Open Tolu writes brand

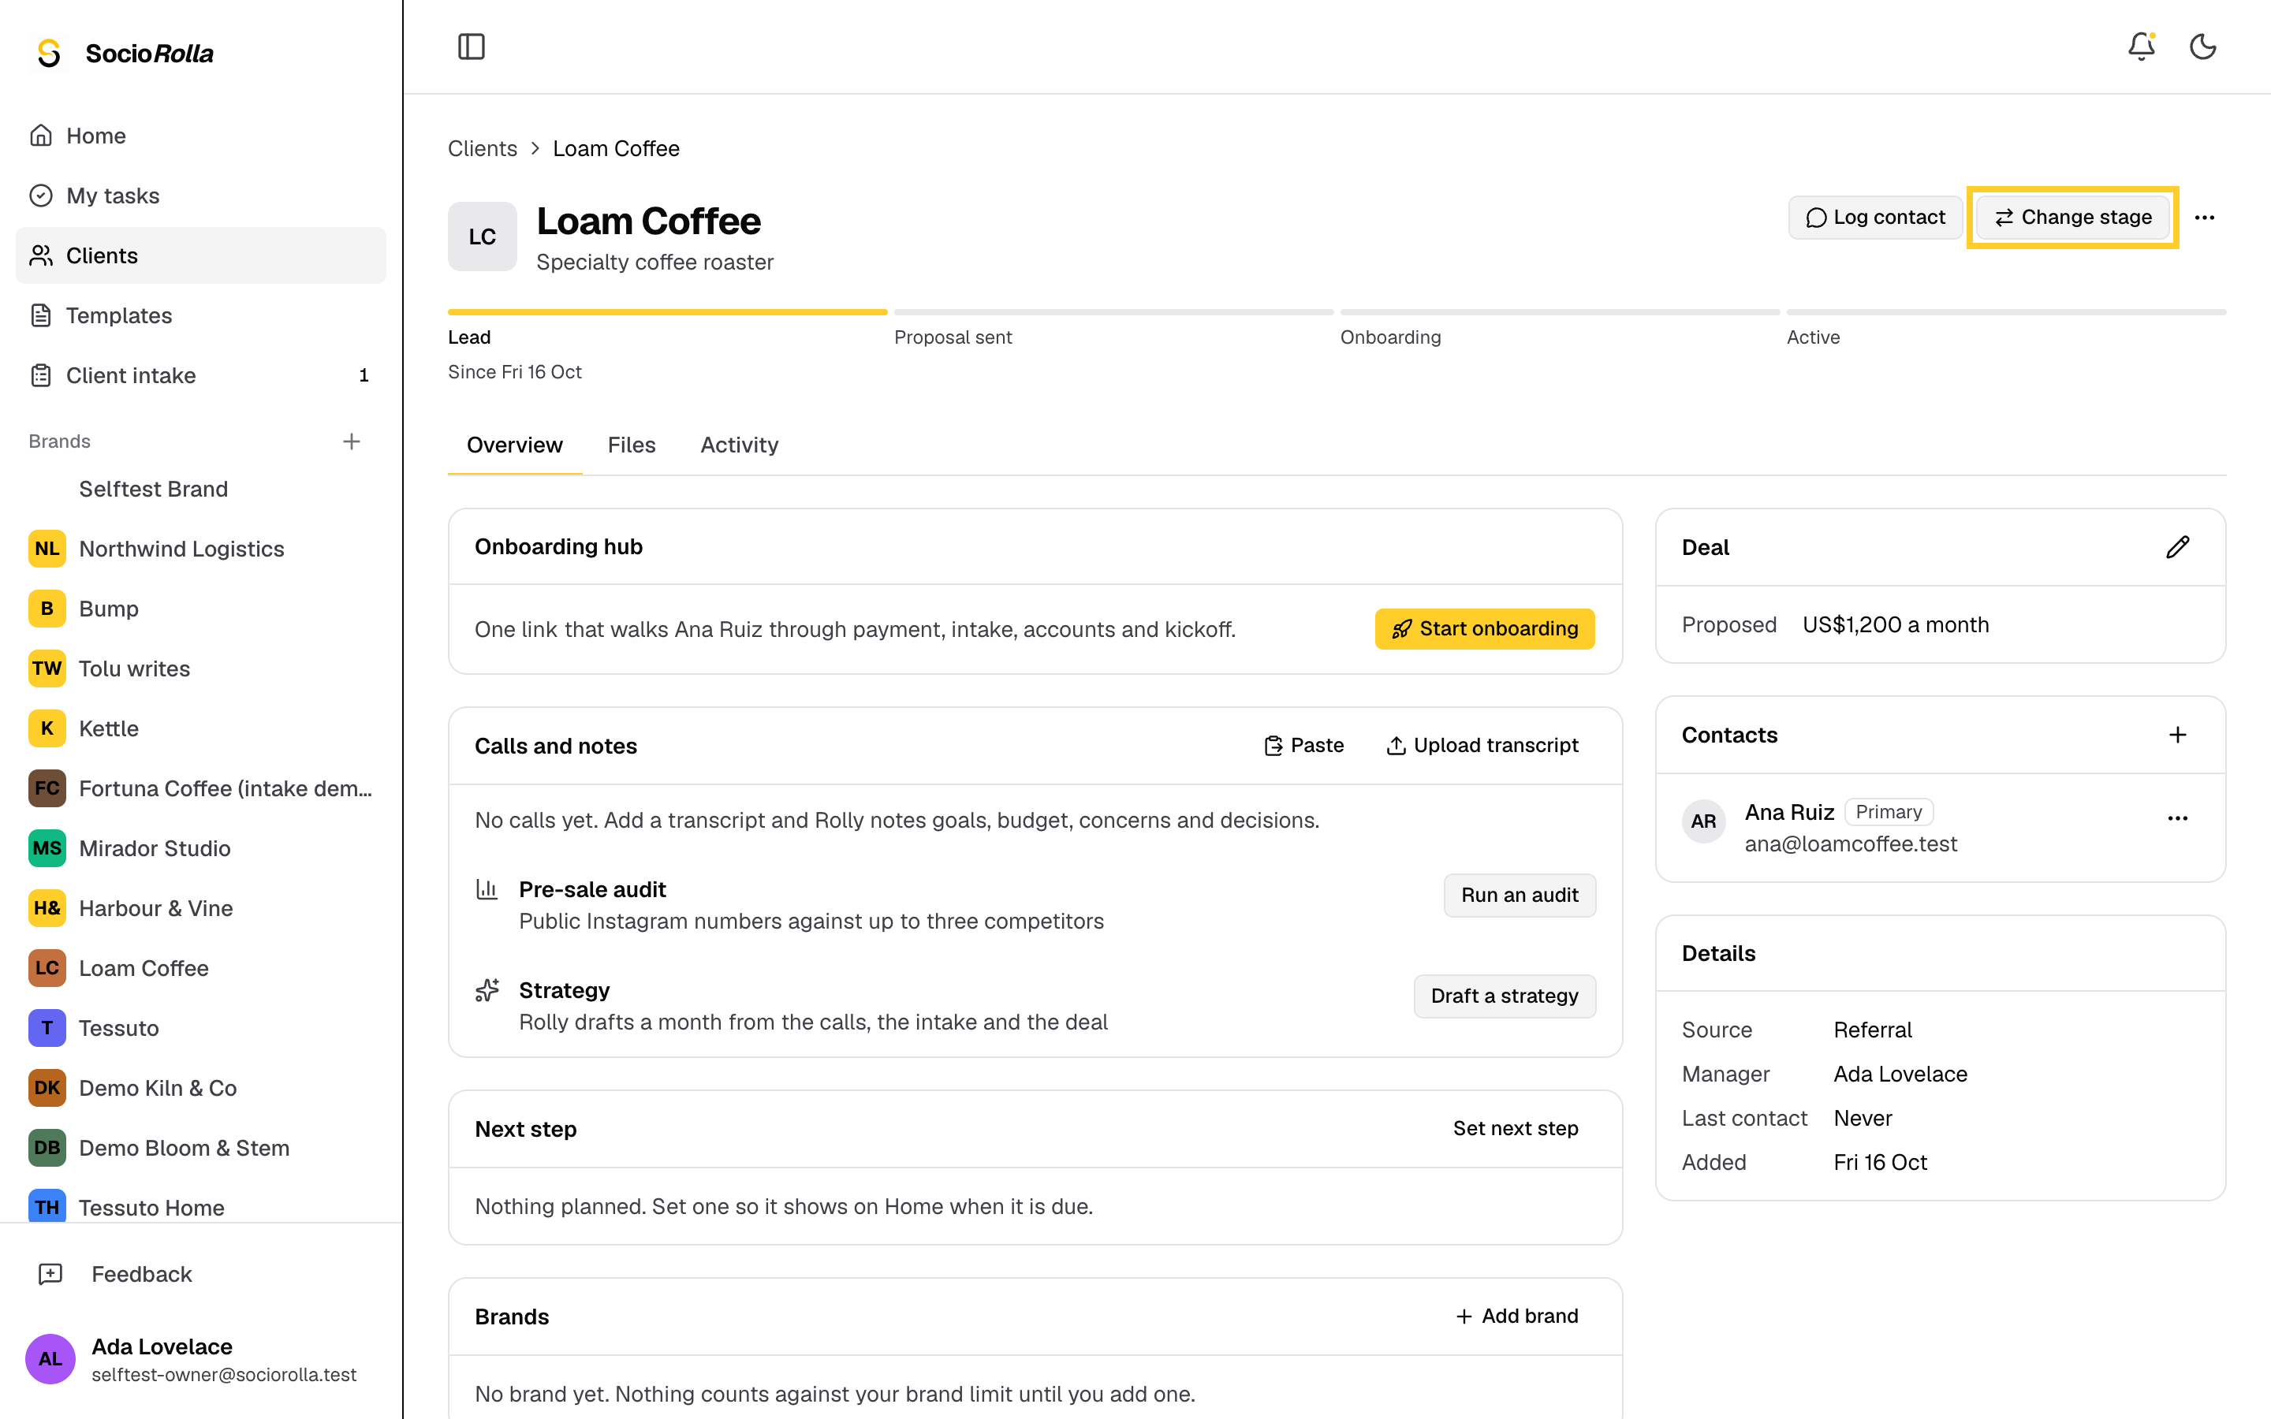click(x=201, y=669)
